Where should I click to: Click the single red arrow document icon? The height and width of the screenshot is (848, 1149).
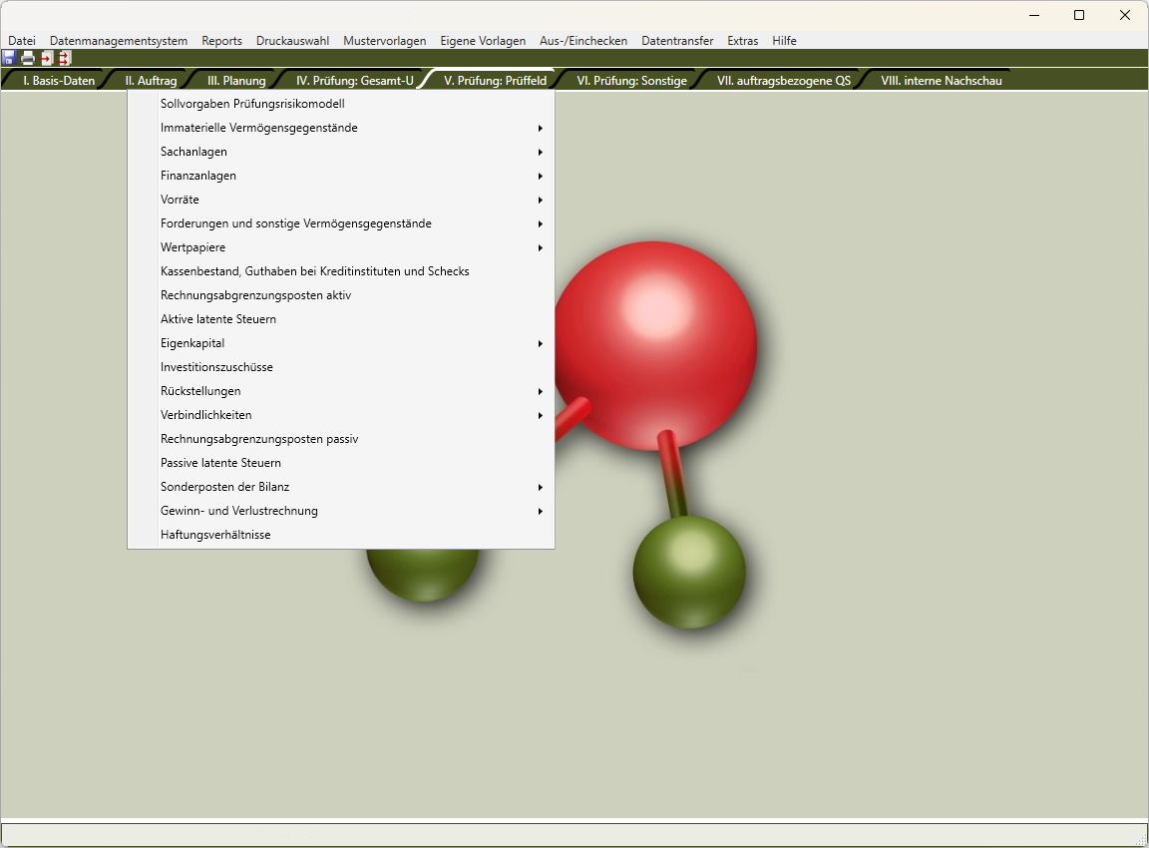46,58
